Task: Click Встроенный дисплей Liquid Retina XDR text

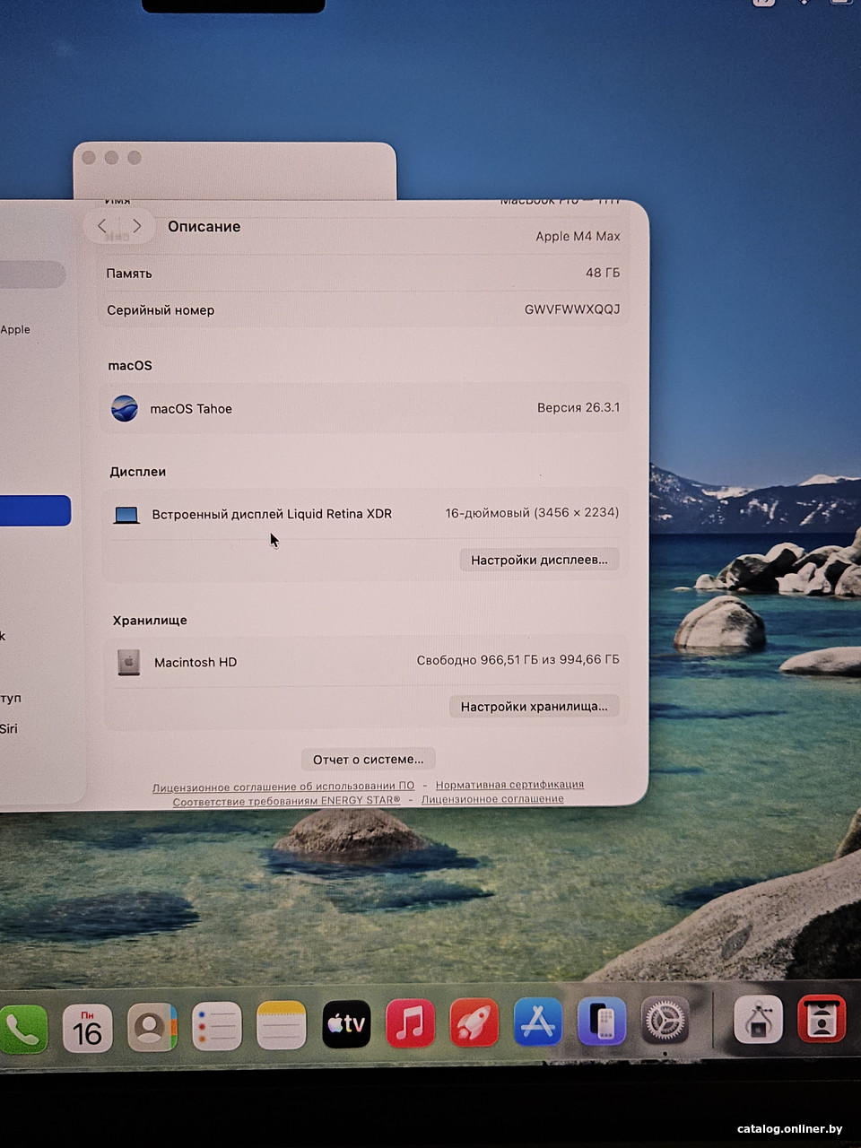Action: click(x=272, y=514)
